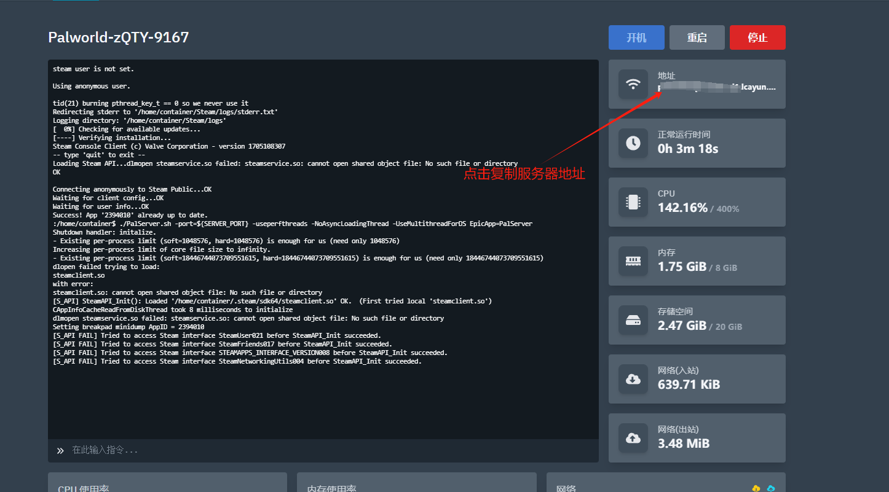Screen dimensions: 889x492
Task: Click the CPU chip icon
Action: (633, 202)
